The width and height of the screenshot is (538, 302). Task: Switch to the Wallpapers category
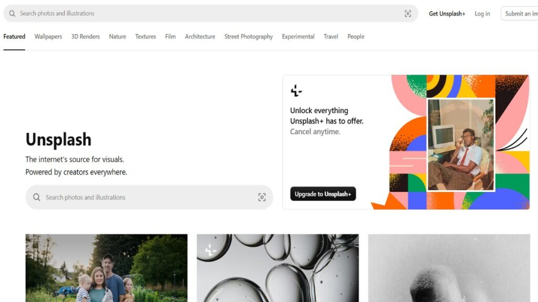[x=48, y=37]
